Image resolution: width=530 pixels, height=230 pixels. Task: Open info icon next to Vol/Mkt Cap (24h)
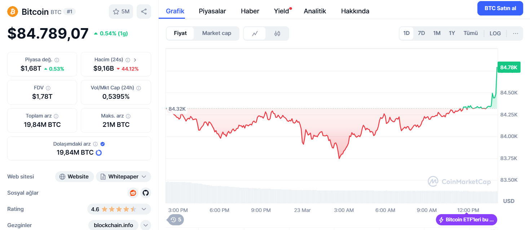coord(139,88)
